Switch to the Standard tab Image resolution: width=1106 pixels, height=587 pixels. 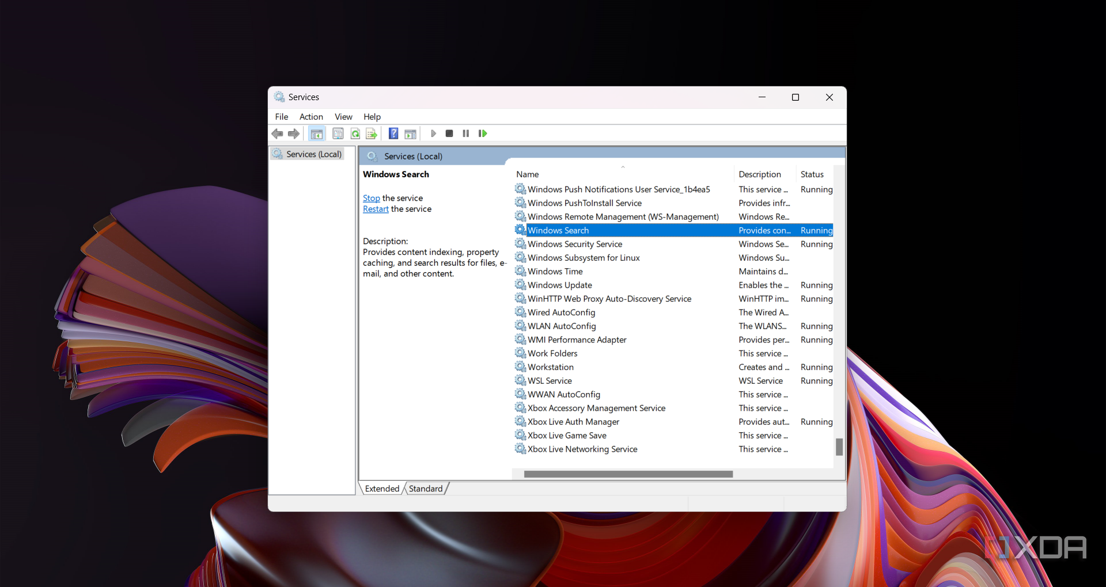click(x=426, y=489)
